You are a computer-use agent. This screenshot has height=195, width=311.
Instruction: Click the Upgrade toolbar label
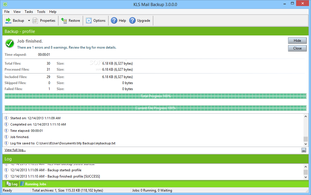coord(143,21)
